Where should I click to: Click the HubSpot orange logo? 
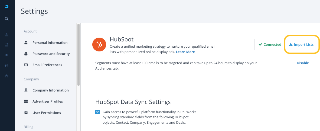pos(99,44)
